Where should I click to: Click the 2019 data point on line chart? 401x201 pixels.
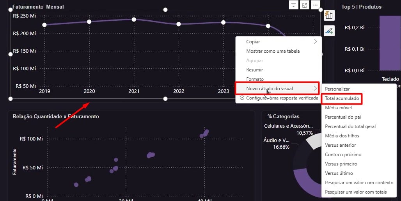(44, 25)
